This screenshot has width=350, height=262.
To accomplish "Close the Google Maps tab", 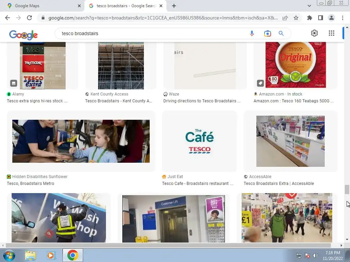I will tap(79, 6).
